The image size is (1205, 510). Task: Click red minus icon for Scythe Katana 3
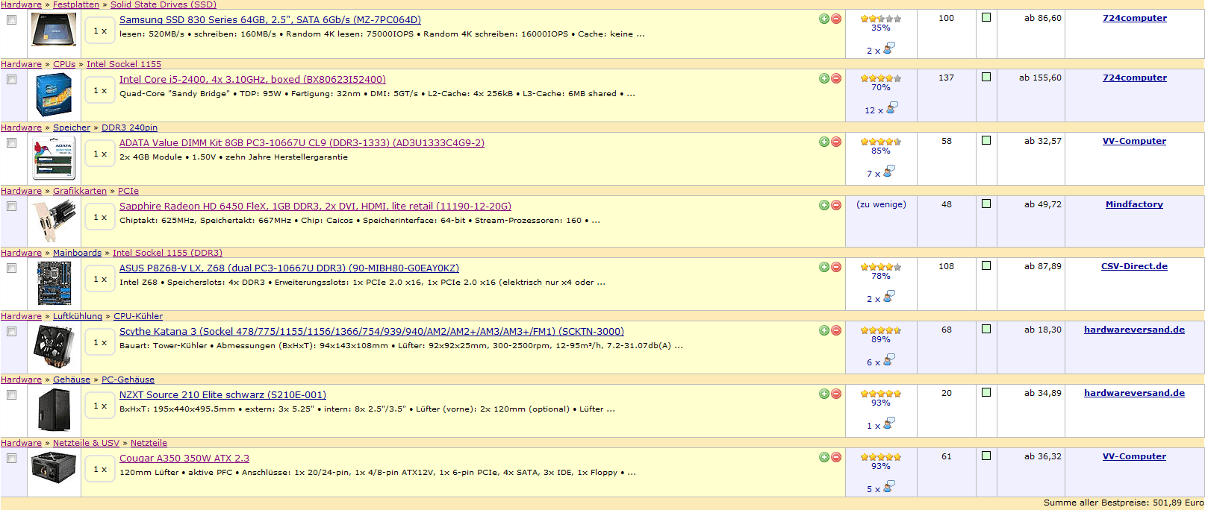(836, 330)
